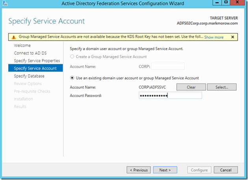Click the Configure button
Viewport: 248px width, 180px height.
point(199,170)
